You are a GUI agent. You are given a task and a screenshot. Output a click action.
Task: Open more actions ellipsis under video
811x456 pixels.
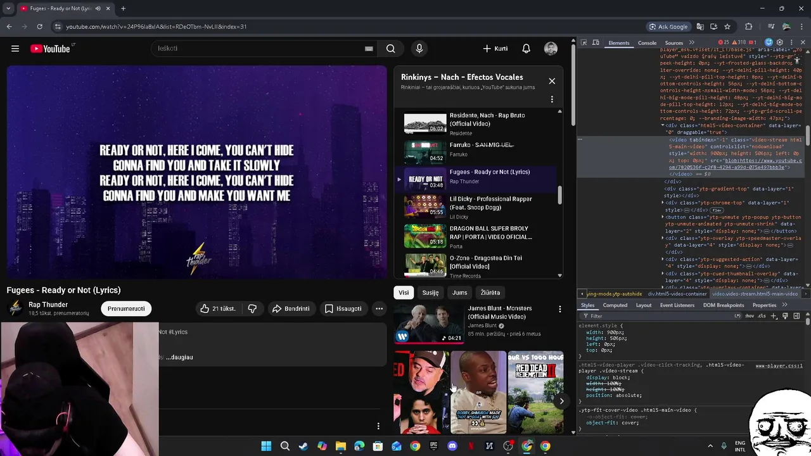[379, 308]
